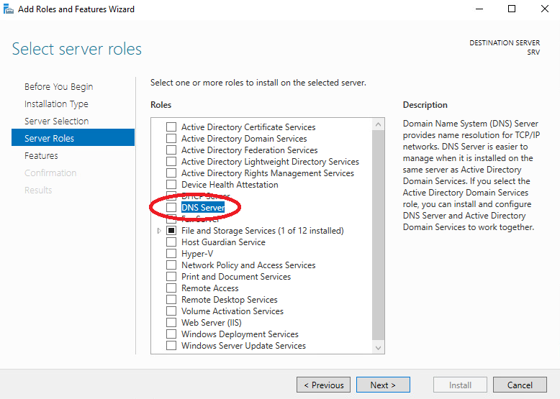Select the Host Guardian Service label
Viewport: 560px width, 399px height.
(223, 242)
